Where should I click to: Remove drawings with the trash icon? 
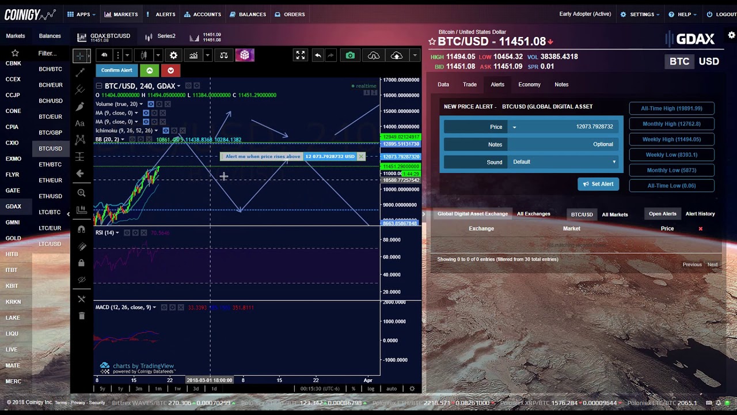81,316
